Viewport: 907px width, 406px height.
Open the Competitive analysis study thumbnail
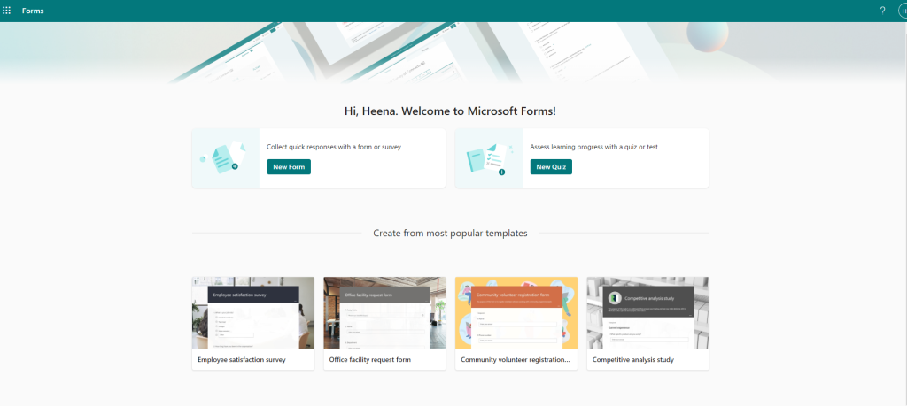[647, 312]
